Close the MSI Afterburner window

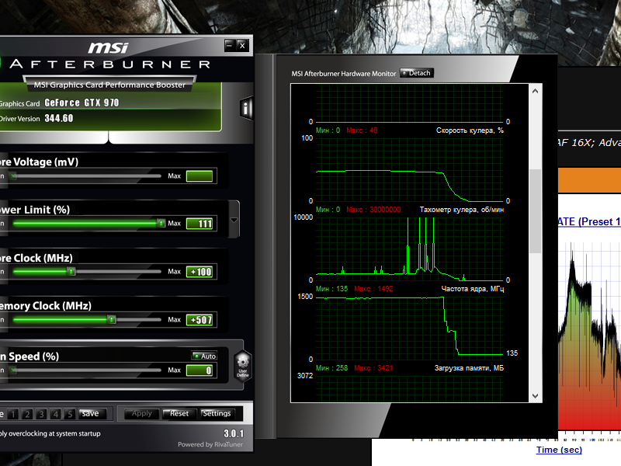[242, 46]
